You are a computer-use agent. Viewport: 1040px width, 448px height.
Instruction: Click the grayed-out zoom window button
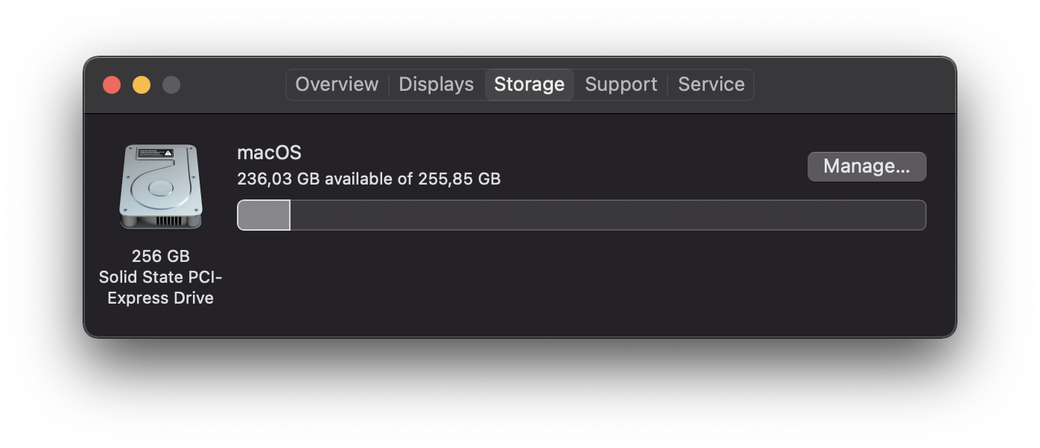tap(171, 85)
